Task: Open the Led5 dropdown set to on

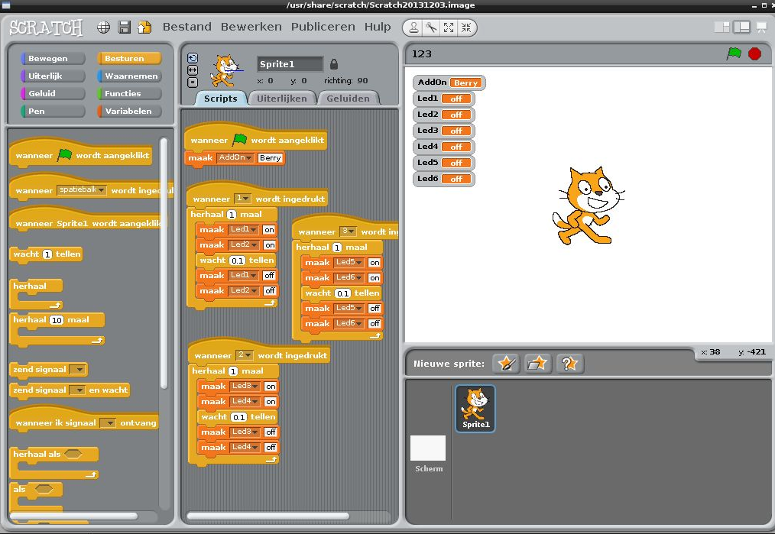Action: (349, 262)
